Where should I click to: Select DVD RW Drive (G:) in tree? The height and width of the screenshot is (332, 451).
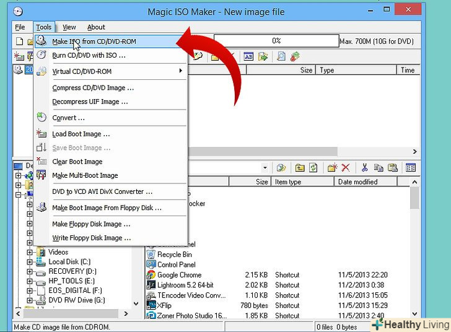click(77, 300)
